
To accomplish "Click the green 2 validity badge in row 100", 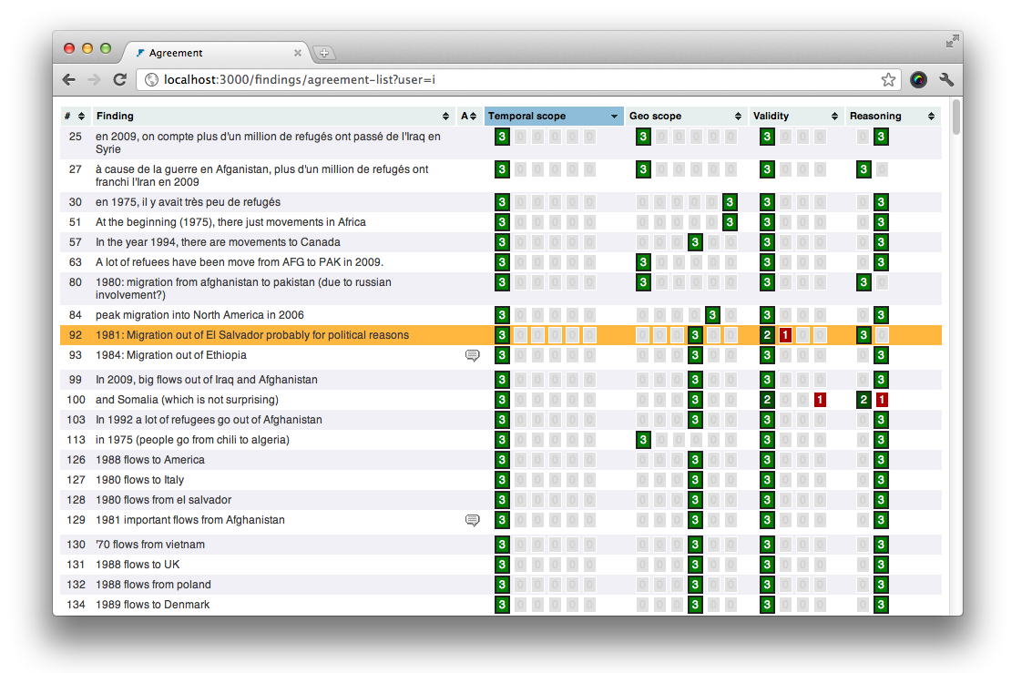I will [767, 400].
